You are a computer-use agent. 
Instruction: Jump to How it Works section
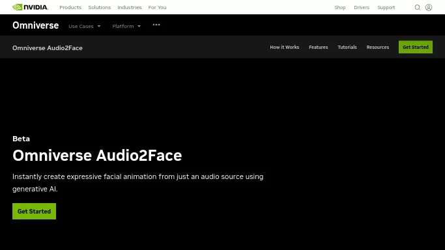(x=284, y=47)
